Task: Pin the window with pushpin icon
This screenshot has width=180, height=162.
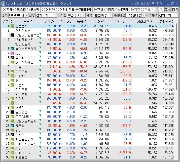Action: click(153, 3)
